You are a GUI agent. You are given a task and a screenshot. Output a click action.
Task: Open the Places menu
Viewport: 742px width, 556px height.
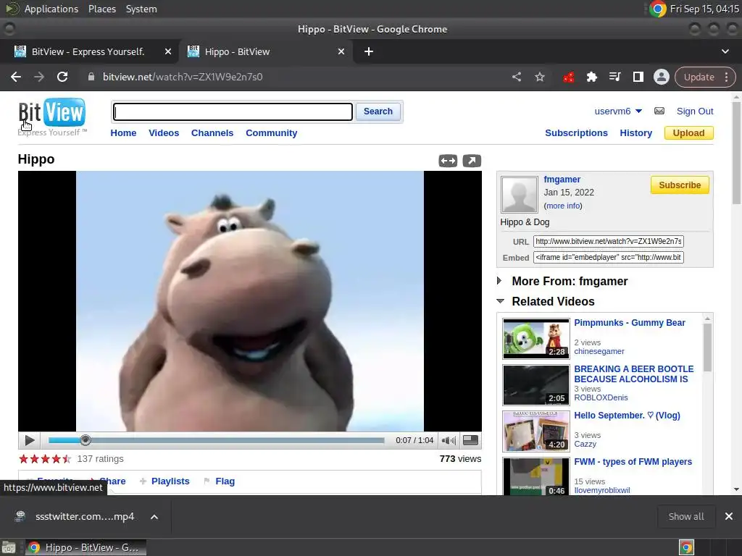(x=102, y=9)
